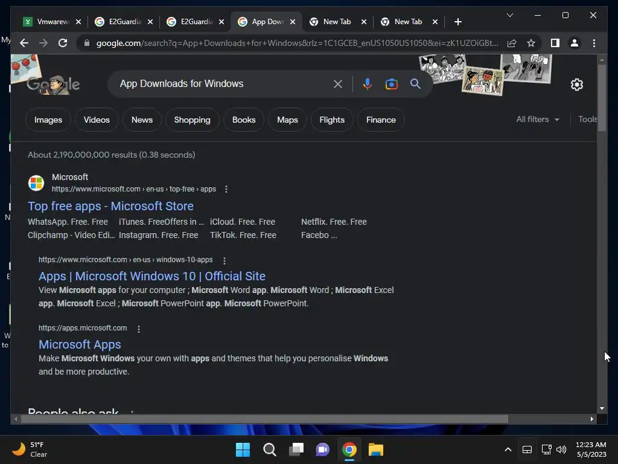Click the Netflix. Free. Free text
The image size is (618, 464).
[x=334, y=222]
